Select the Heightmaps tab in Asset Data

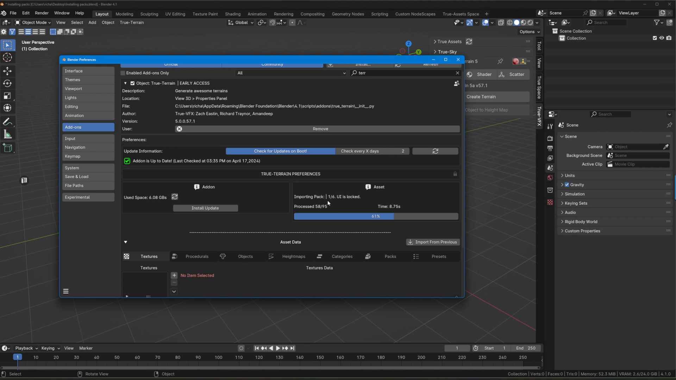(293, 256)
